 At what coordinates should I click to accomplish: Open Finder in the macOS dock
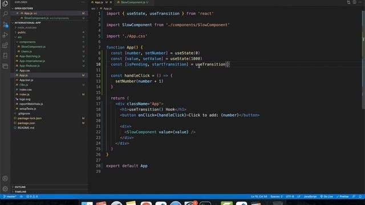pos(87,203)
